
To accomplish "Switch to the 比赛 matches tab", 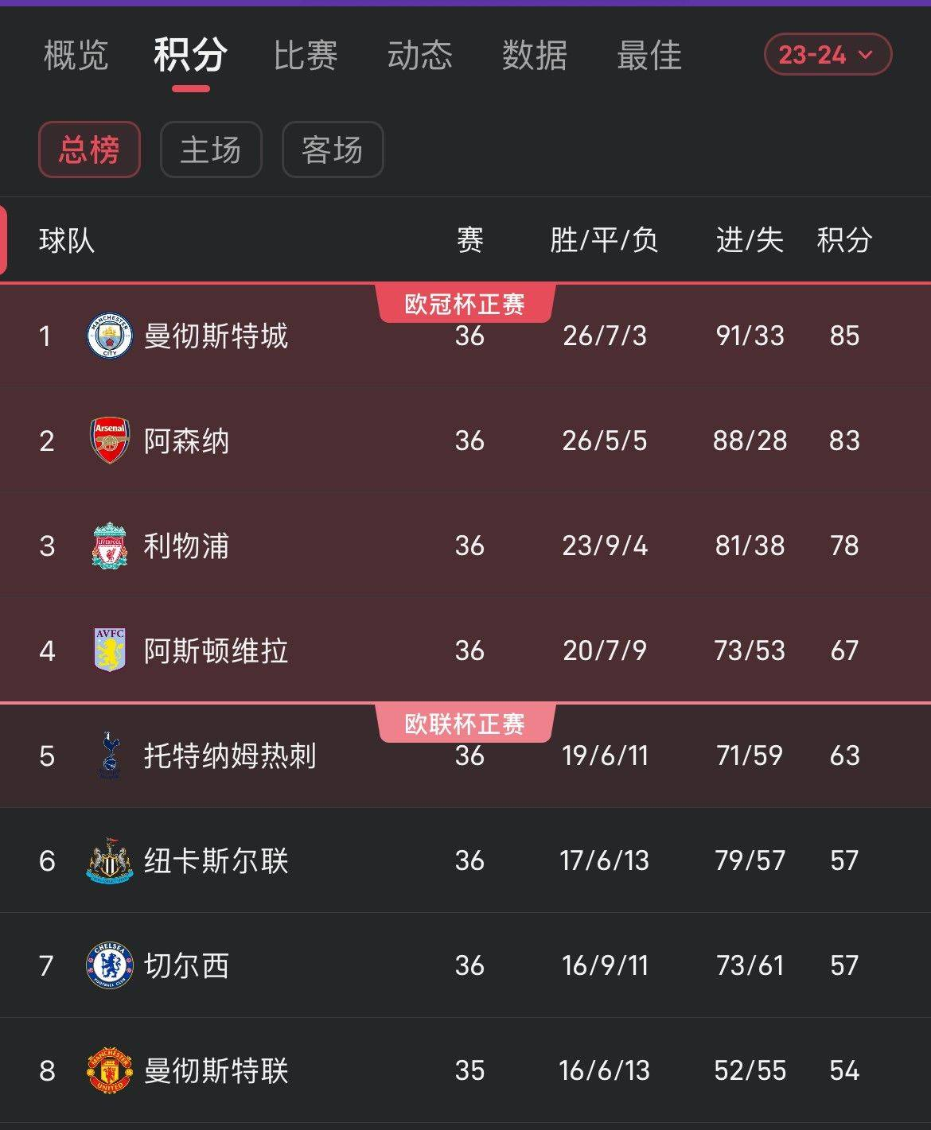I will [306, 56].
